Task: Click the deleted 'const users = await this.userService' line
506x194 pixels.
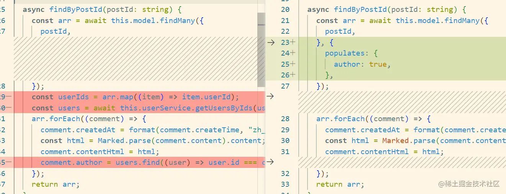Action: coord(149,108)
